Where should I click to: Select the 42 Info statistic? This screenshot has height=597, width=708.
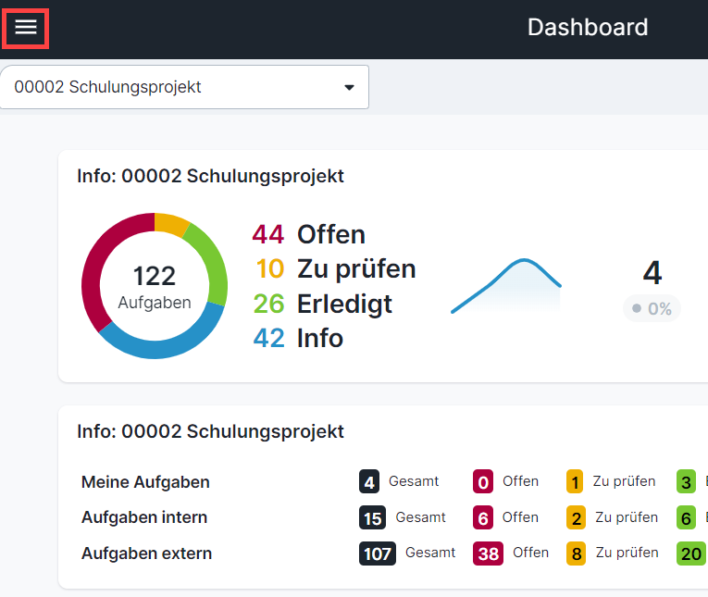tap(298, 338)
